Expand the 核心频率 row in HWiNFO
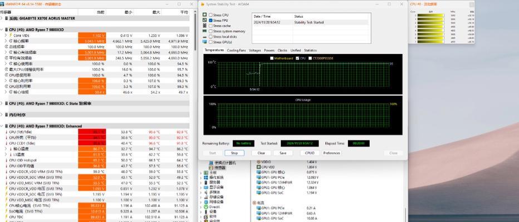519x222 pixels. [x=6, y=41]
